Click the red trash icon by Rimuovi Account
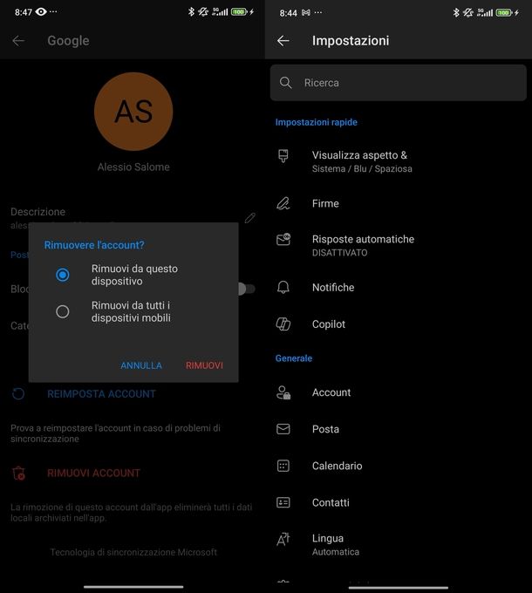The image size is (532, 593). click(18, 474)
